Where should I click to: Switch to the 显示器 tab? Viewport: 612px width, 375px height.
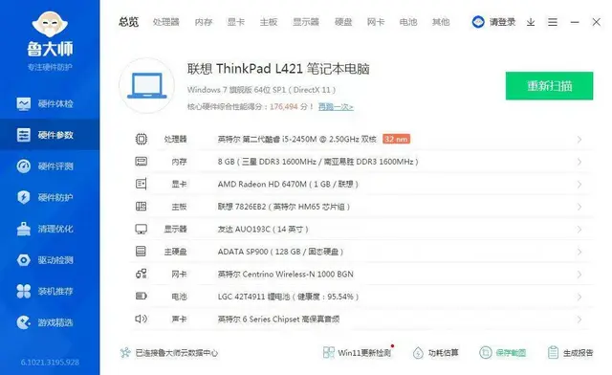tap(306, 22)
